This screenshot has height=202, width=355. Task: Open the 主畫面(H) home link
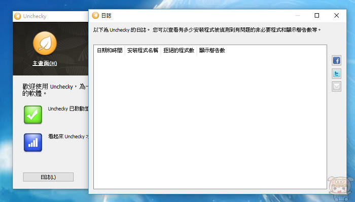(x=45, y=63)
